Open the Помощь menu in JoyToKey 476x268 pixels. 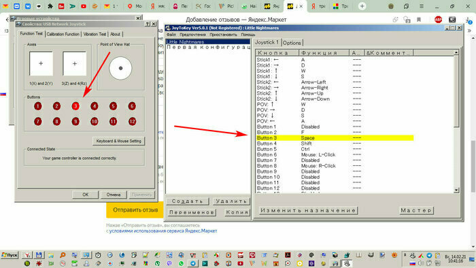pyautogui.click(x=248, y=35)
